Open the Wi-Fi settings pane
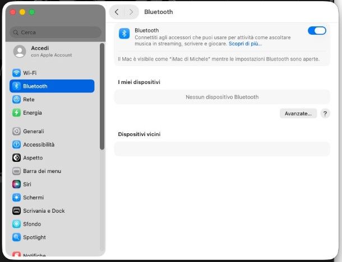This screenshot has width=342, height=262. click(x=52, y=73)
